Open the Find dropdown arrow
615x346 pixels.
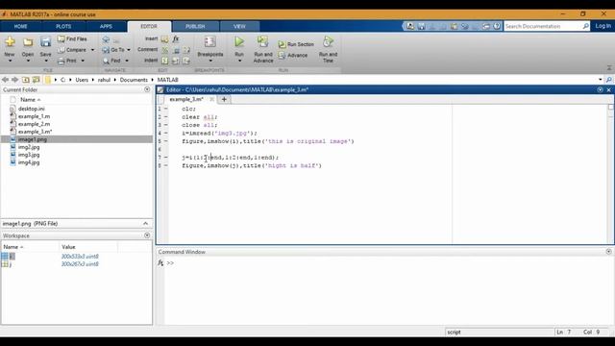(x=127, y=61)
